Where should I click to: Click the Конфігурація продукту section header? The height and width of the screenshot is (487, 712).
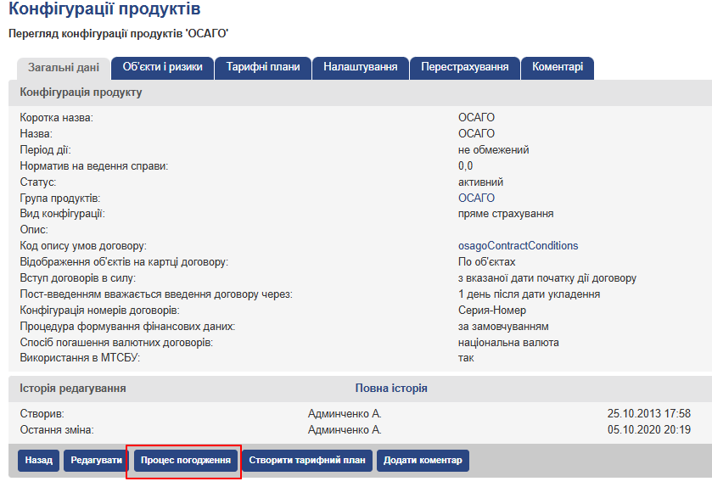81,92
